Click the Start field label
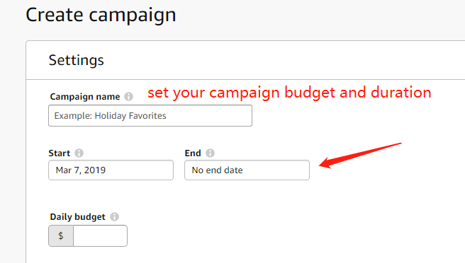The width and height of the screenshot is (465, 263). pyautogui.click(x=60, y=153)
